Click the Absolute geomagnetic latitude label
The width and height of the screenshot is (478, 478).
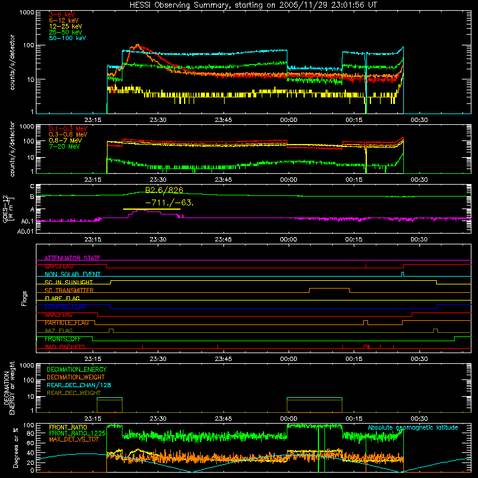pos(413,428)
